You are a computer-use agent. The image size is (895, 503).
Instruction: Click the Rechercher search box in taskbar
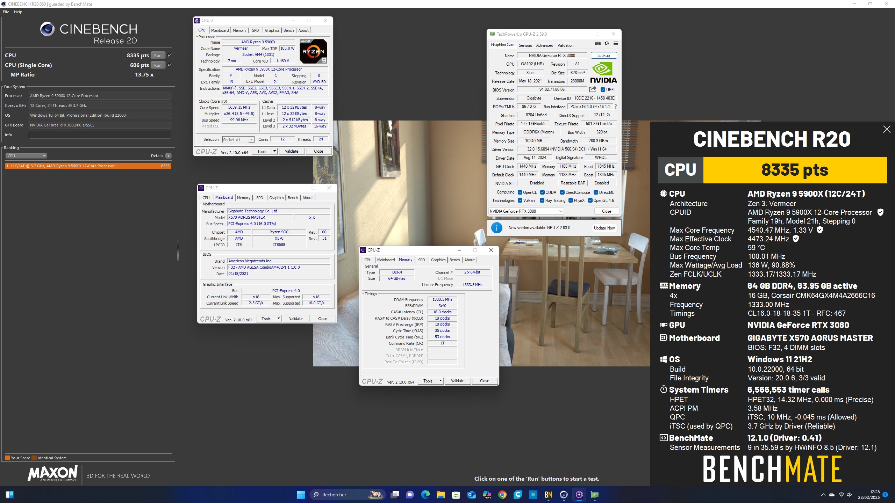click(x=348, y=495)
